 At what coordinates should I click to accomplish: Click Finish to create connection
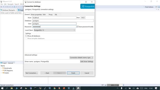(73, 73)
